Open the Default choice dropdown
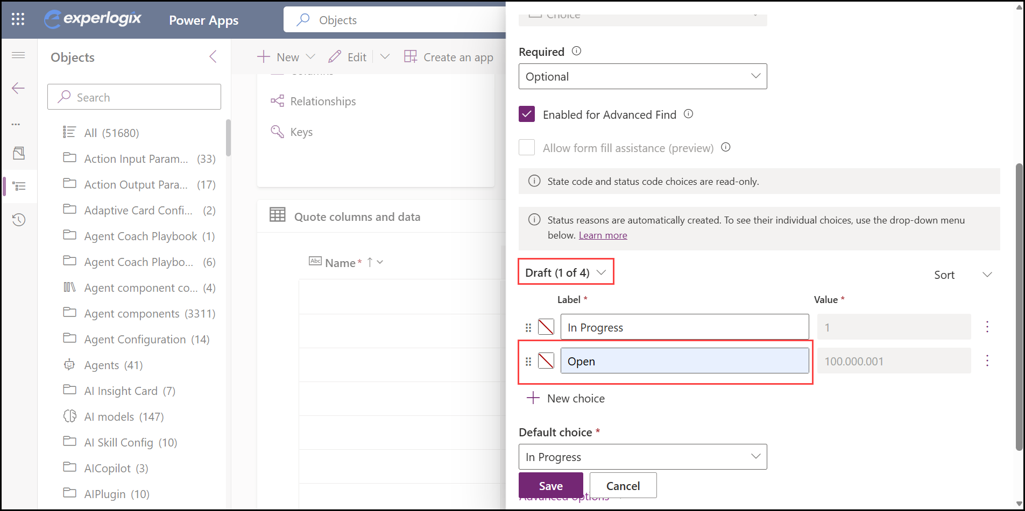This screenshot has height=511, width=1025. pyautogui.click(x=642, y=457)
